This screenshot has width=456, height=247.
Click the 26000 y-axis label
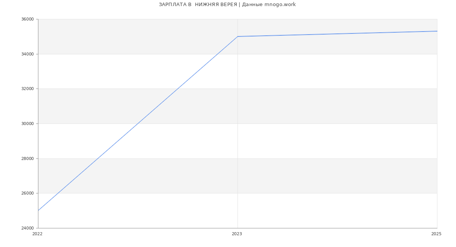[28, 193]
